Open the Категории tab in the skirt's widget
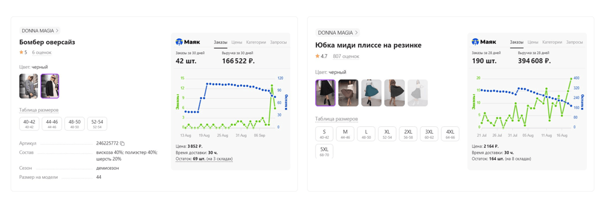605x208 pixels. [x=552, y=42]
